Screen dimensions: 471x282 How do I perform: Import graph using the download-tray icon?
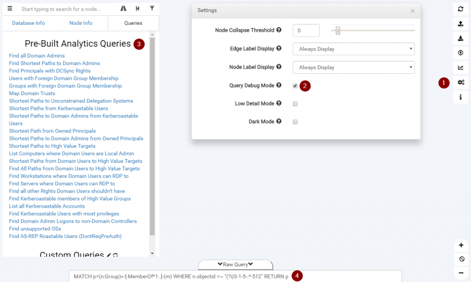[460, 39]
